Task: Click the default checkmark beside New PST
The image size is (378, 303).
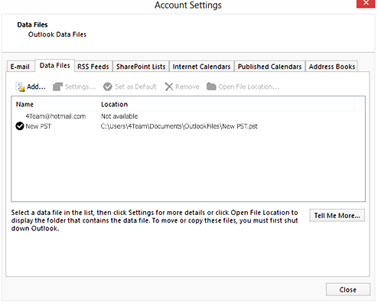Action: tap(20, 126)
